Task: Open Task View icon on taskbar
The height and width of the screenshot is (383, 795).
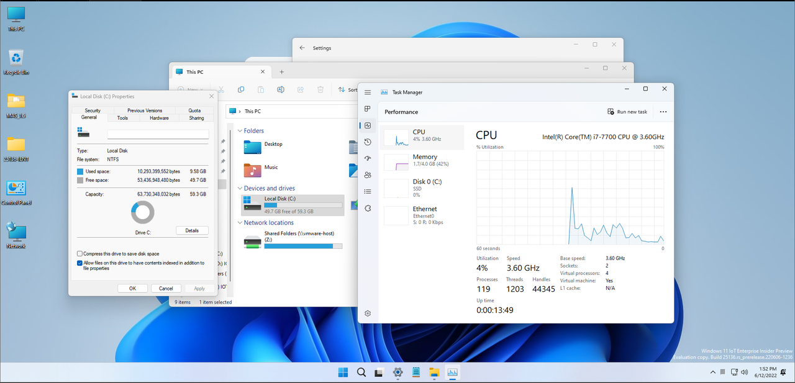Action: tap(379, 372)
